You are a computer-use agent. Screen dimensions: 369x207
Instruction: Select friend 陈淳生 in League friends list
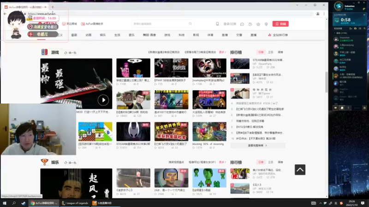(350, 68)
